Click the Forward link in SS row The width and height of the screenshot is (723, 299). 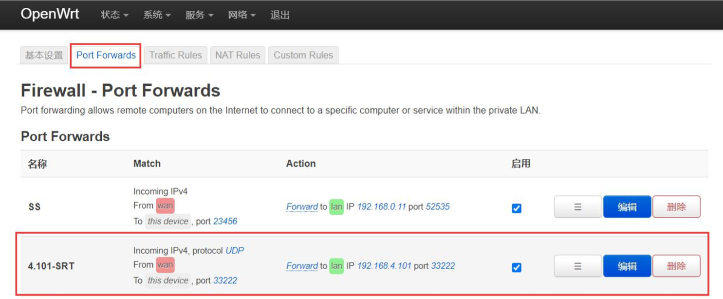(302, 207)
